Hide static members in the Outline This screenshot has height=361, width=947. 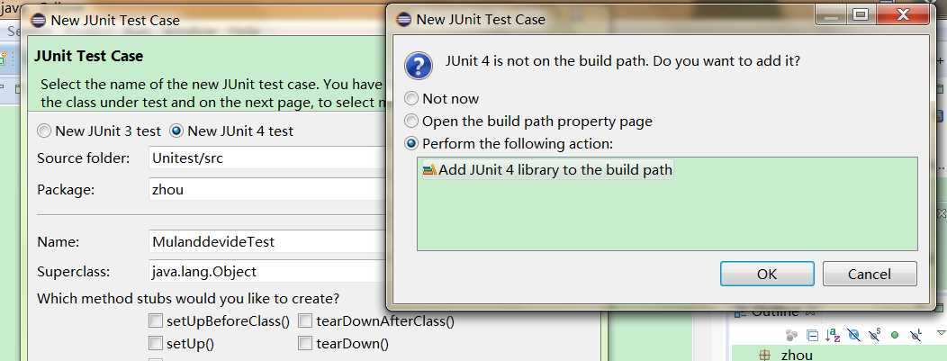click(x=874, y=335)
